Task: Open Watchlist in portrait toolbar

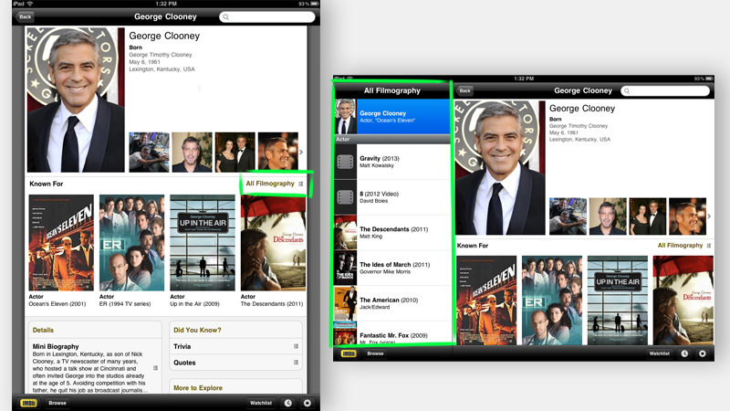Action: 261,403
